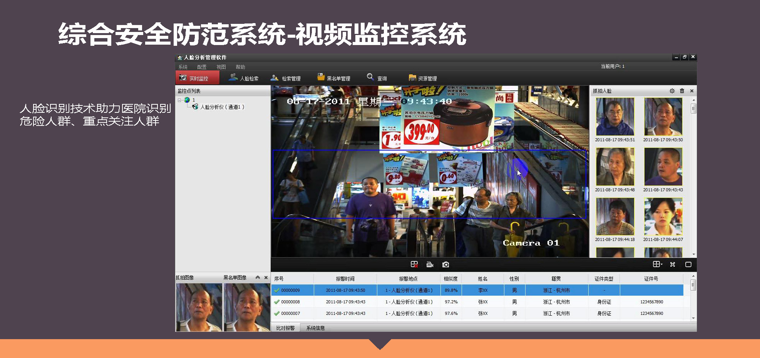Click the down arrow of 抓拍人脸 scrollbar

pyautogui.click(x=694, y=254)
